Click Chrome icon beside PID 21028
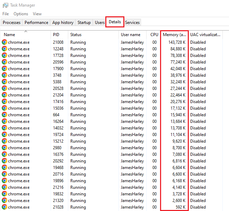This screenshot has height=211, width=229. [5, 207]
